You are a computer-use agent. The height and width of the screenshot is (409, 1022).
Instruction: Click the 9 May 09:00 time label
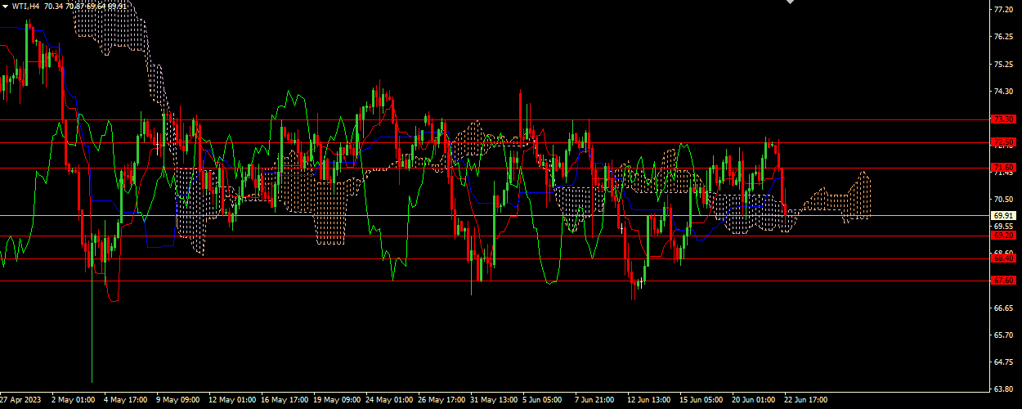[x=178, y=400]
